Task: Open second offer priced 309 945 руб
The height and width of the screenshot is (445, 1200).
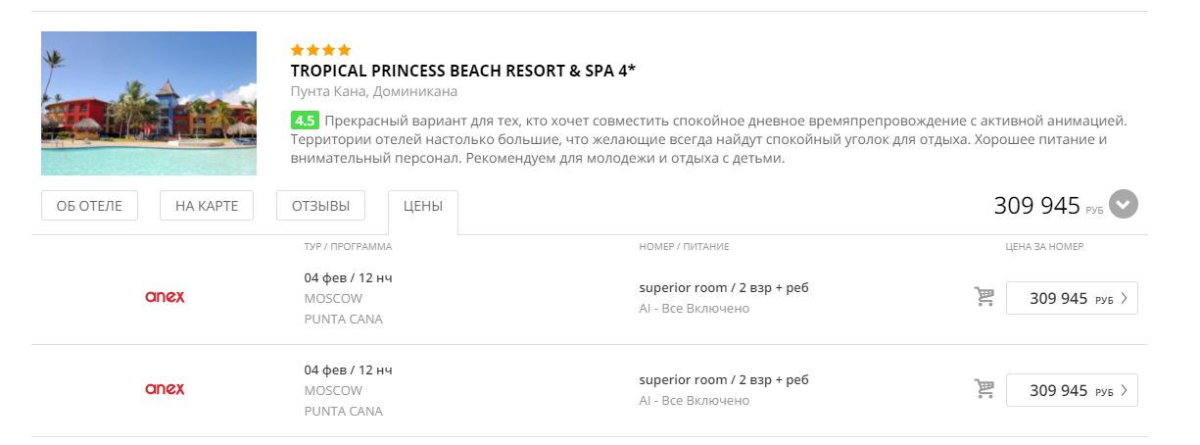Action: click(x=1072, y=390)
